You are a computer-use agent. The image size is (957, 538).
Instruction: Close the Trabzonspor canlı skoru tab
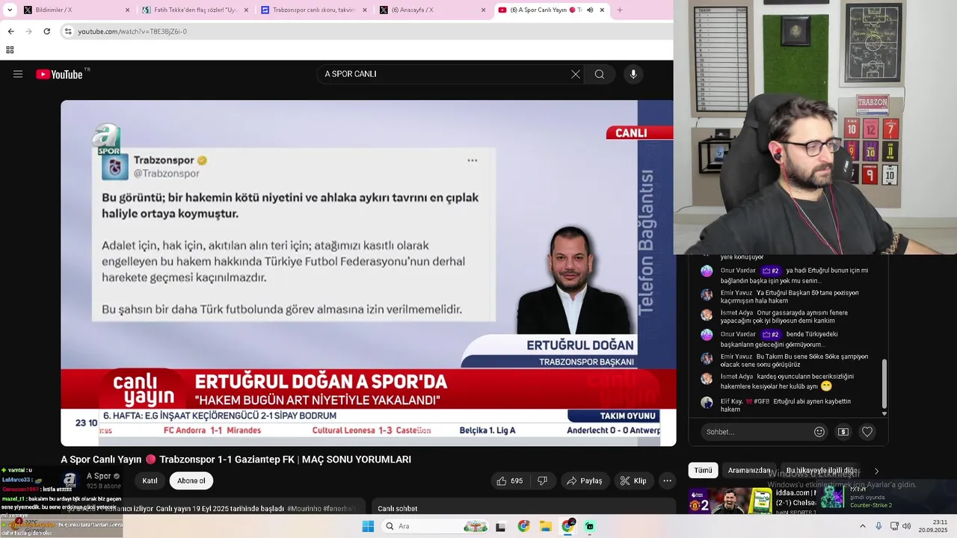(x=365, y=10)
